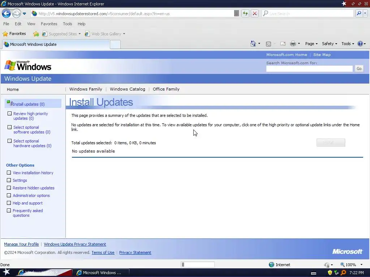This screenshot has width=370, height=277.
Task: Toggle box beside Restore hidden updates
Action: 9,188
